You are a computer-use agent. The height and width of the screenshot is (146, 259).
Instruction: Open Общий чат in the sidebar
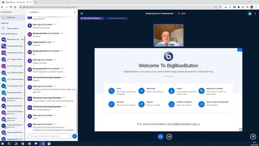click(x=13, y=17)
